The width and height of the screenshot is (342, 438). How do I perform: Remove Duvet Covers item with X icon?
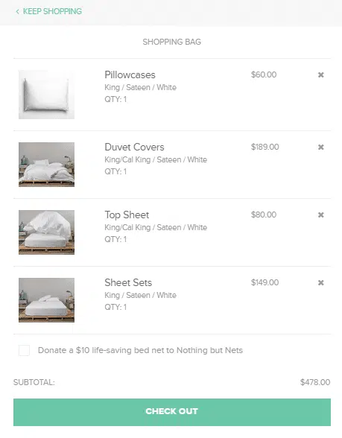tap(320, 147)
